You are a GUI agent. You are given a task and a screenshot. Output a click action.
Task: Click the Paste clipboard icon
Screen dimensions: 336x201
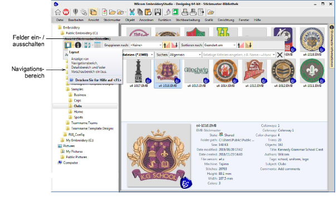[148, 12]
